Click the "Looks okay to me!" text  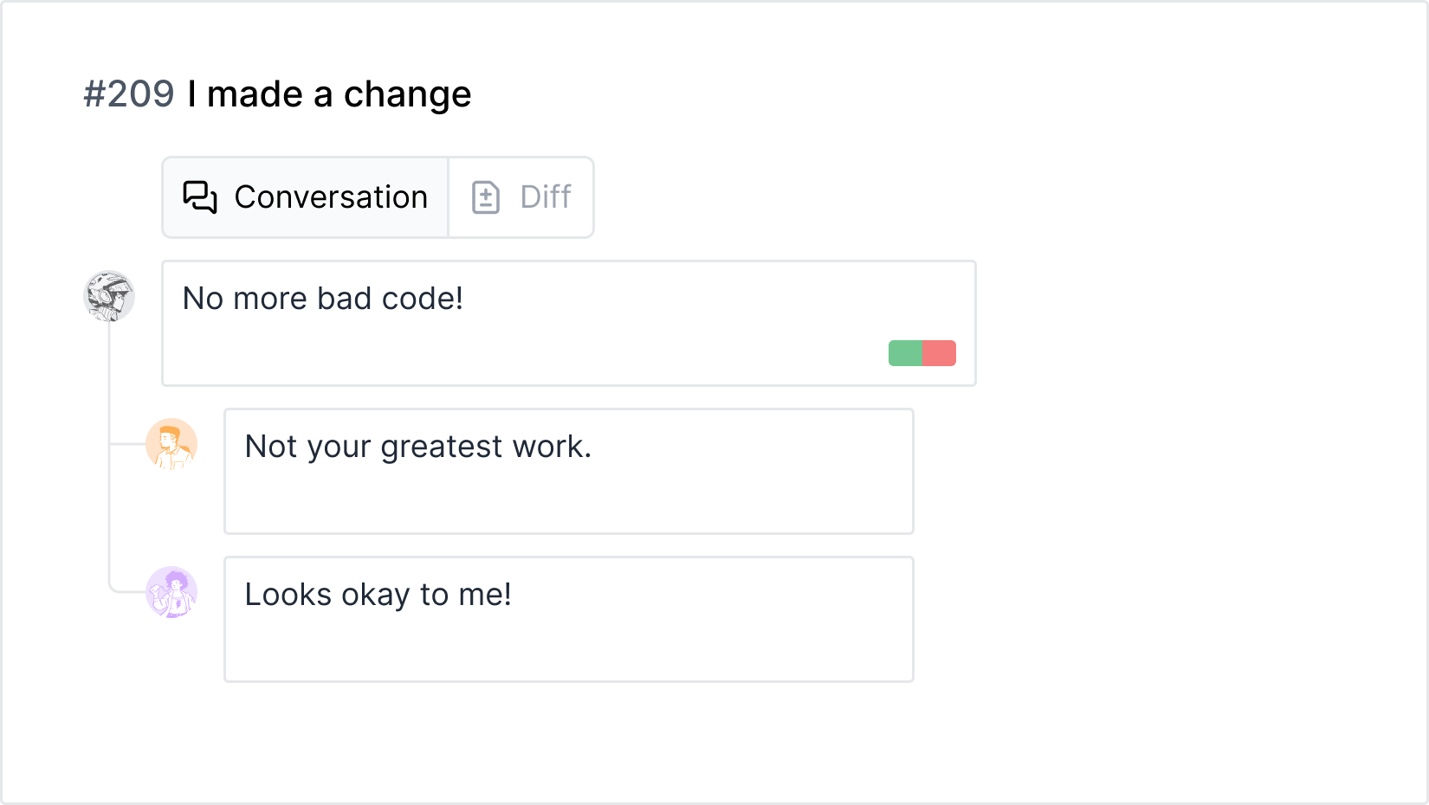(x=378, y=595)
